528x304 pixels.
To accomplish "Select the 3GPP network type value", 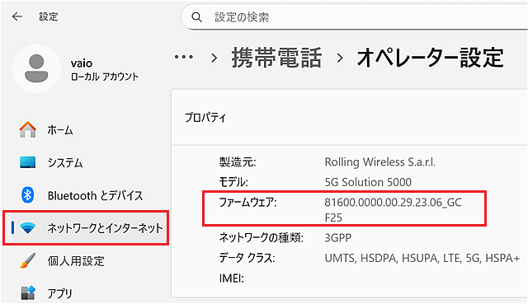I will pos(337,238).
